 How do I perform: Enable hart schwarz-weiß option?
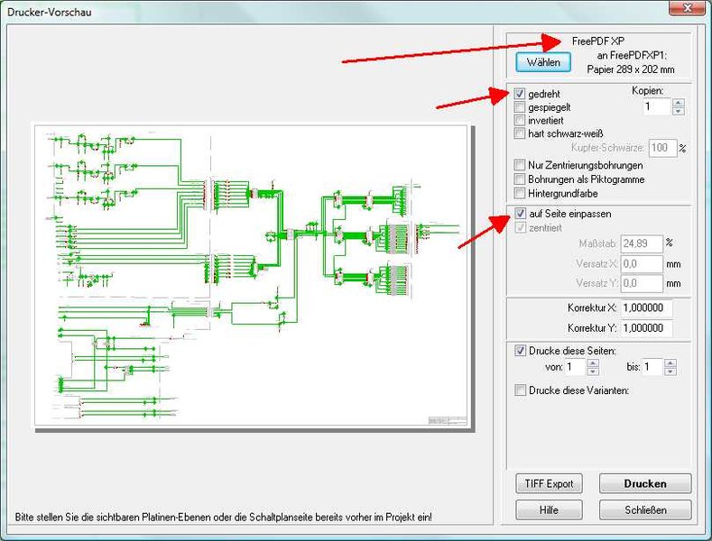tap(520, 133)
